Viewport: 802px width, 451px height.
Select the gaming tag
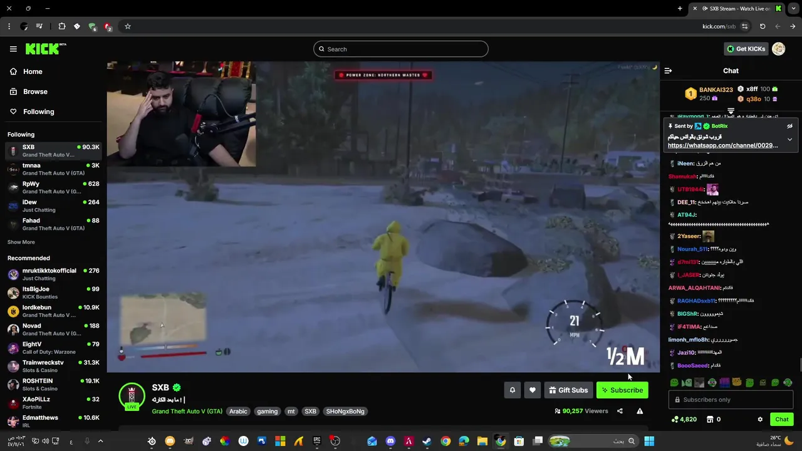[x=267, y=412]
